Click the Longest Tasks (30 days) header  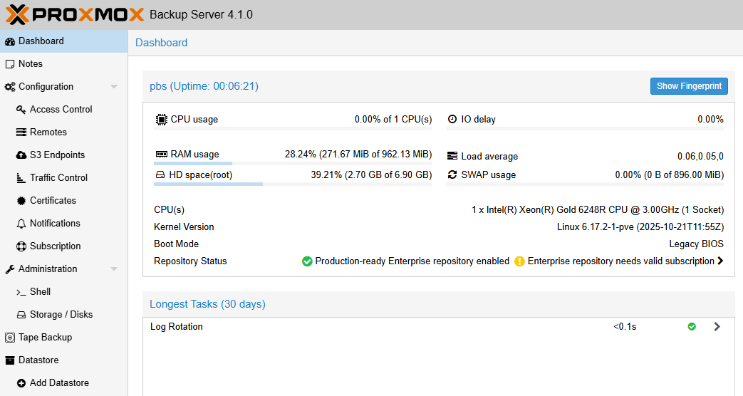[207, 304]
